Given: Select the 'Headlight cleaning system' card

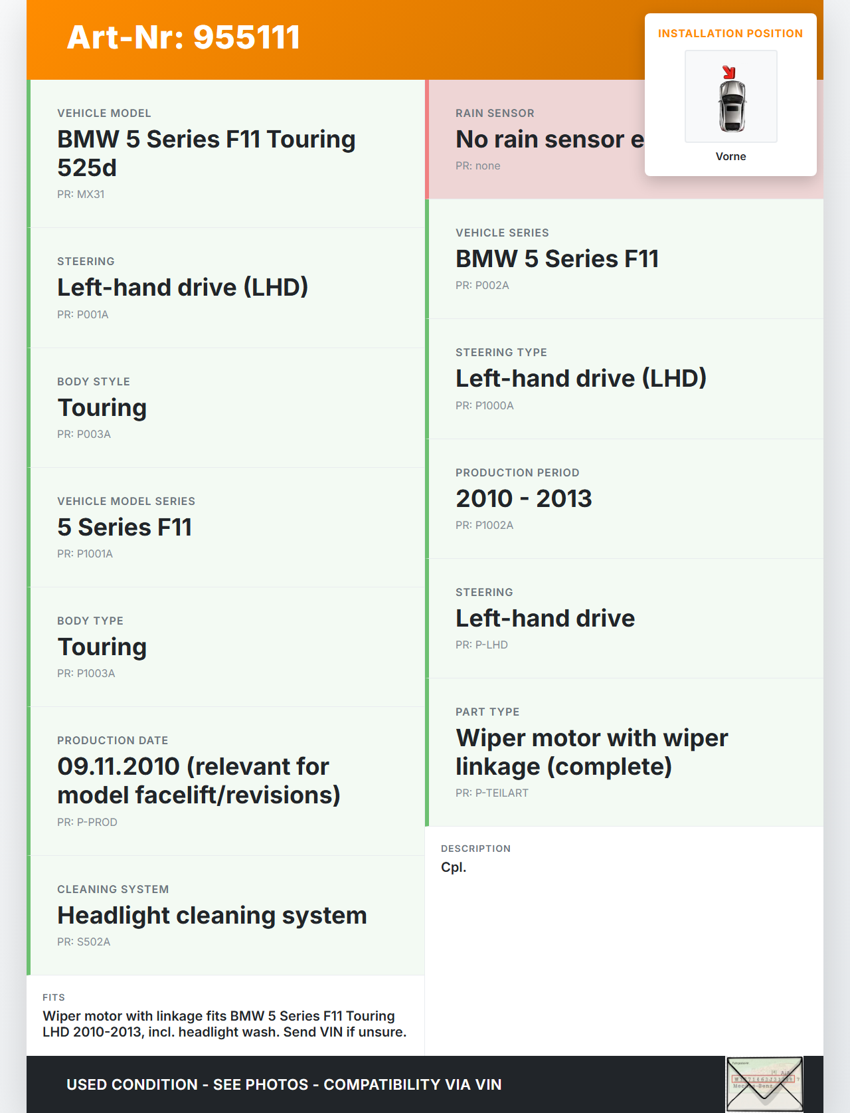Looking at the screenshot, I should point(226,915).
